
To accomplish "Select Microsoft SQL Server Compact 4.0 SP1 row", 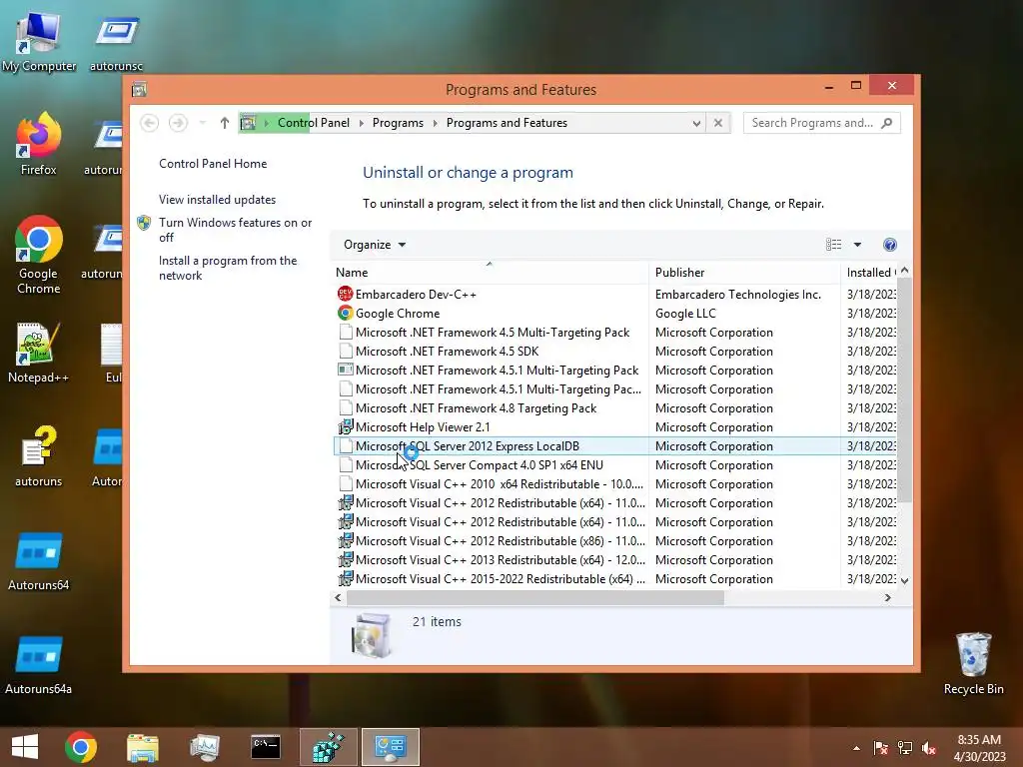I will click(x=614, y=465).
